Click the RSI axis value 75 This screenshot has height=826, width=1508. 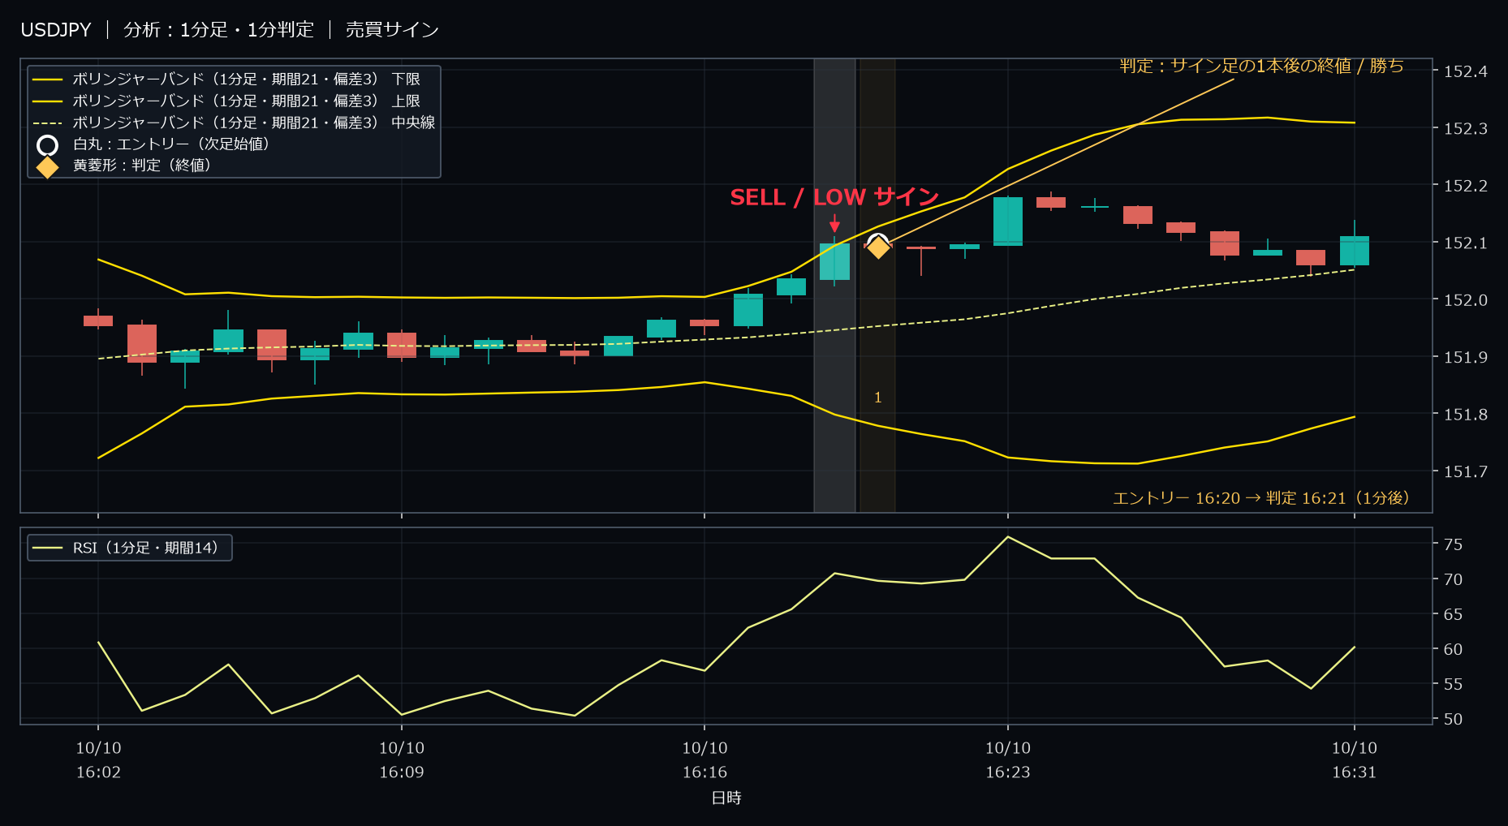[x=1454, y=544]
